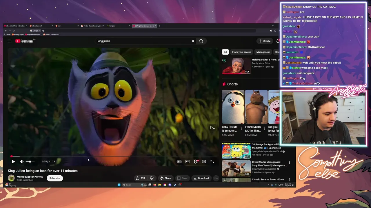Switch to Songless browser tab
This screenshot has width=371, height=208.
119,26
